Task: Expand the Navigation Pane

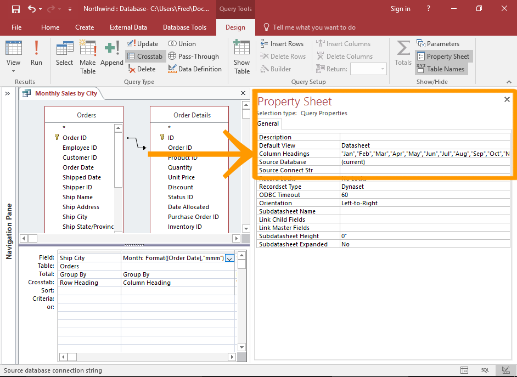Action: pos(8,94)
